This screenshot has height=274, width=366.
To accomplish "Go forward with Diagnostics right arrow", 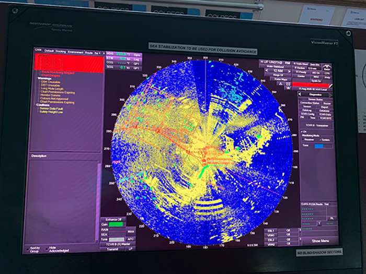I will pyautogui.click(x=330, y=94).
